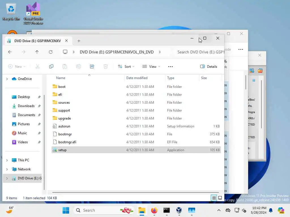
Task: Expand the This PC tree node
Action: point(7,160)
